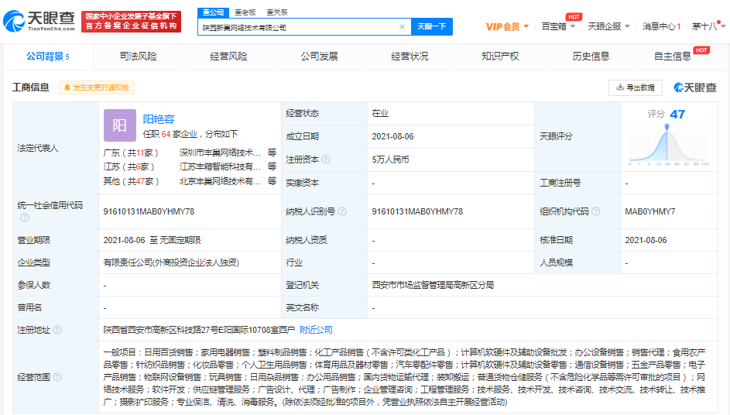730x415 pixels.
Task: Open legal representative 阳艳容 link
Action: point(158,119)
